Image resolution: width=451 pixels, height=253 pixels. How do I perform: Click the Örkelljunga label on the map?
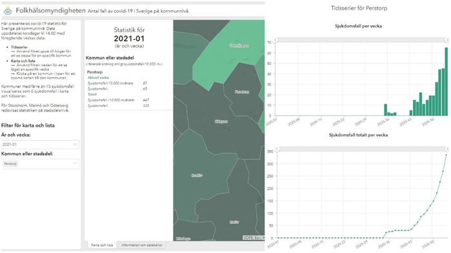pyautogui.click(x=239, y=46)
